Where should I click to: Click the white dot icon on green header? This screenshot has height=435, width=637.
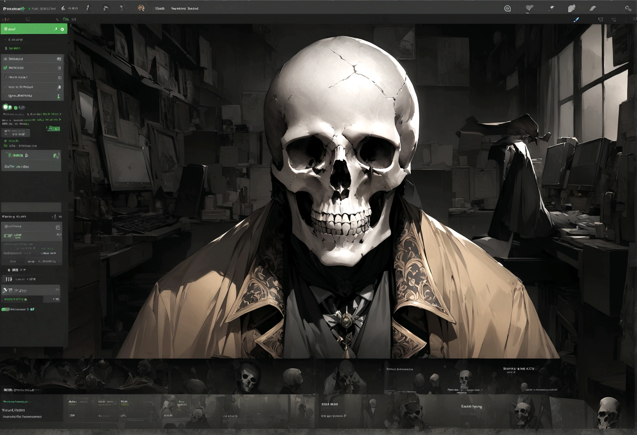(x=62, y=29)
